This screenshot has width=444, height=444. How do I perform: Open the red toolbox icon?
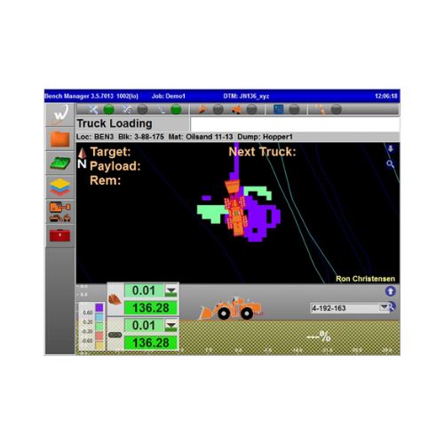pos(59,235)
